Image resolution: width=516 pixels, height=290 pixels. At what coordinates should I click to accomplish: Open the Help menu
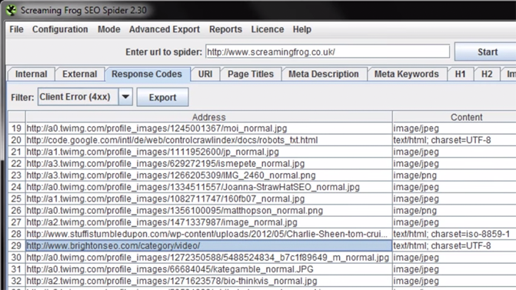click(x=302, y=29)
